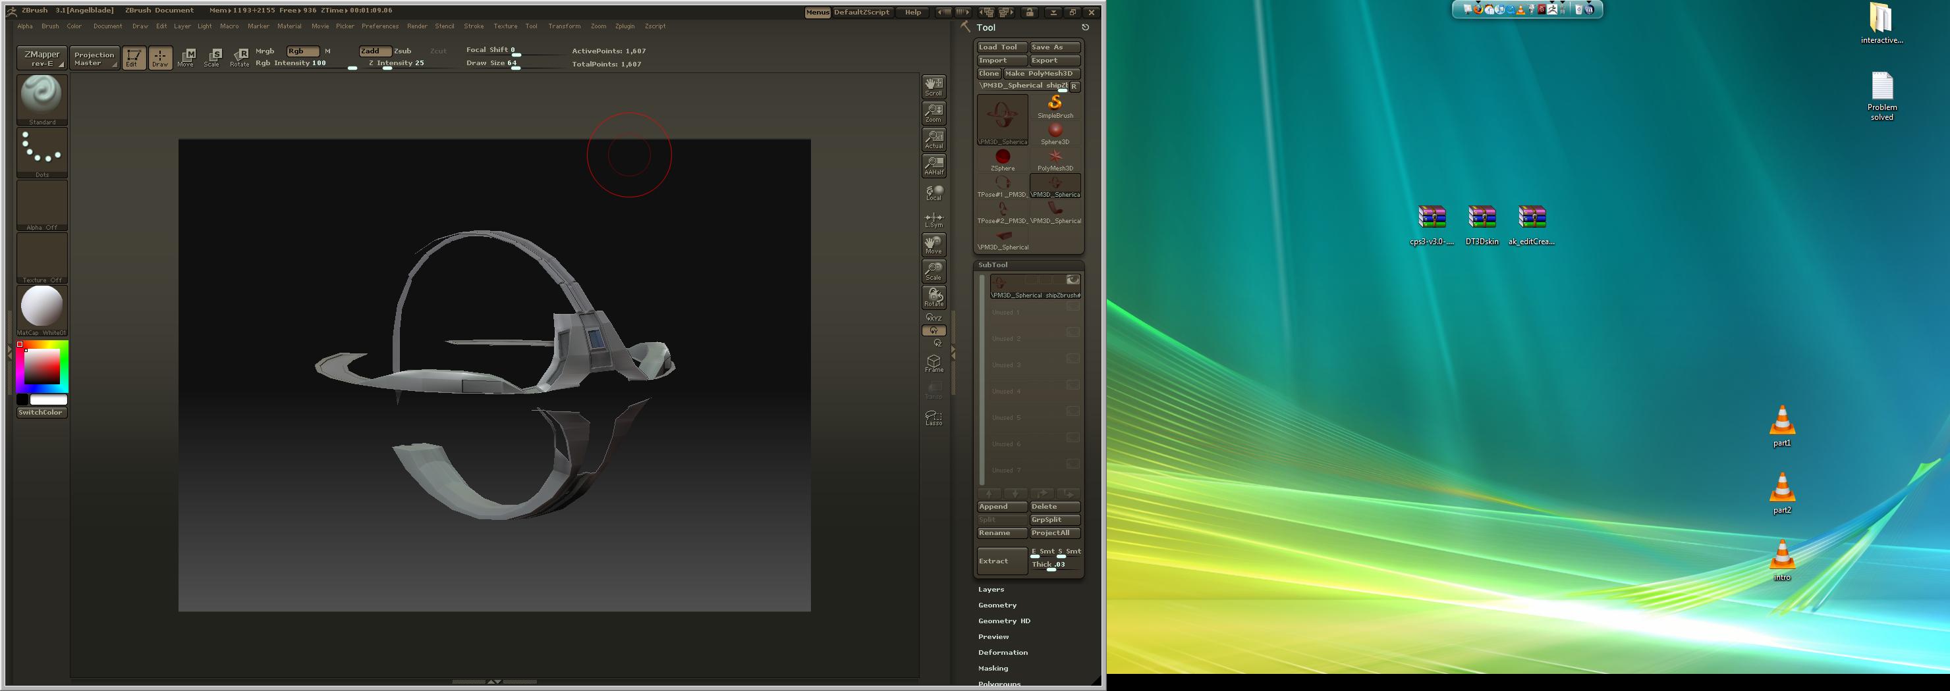Expand the Geometry subpalette
The width and height of the screenshot is (1950, 691).
click(997, 605)
